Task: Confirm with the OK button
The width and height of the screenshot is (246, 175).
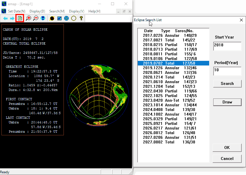Action: [x=227, y=147]
